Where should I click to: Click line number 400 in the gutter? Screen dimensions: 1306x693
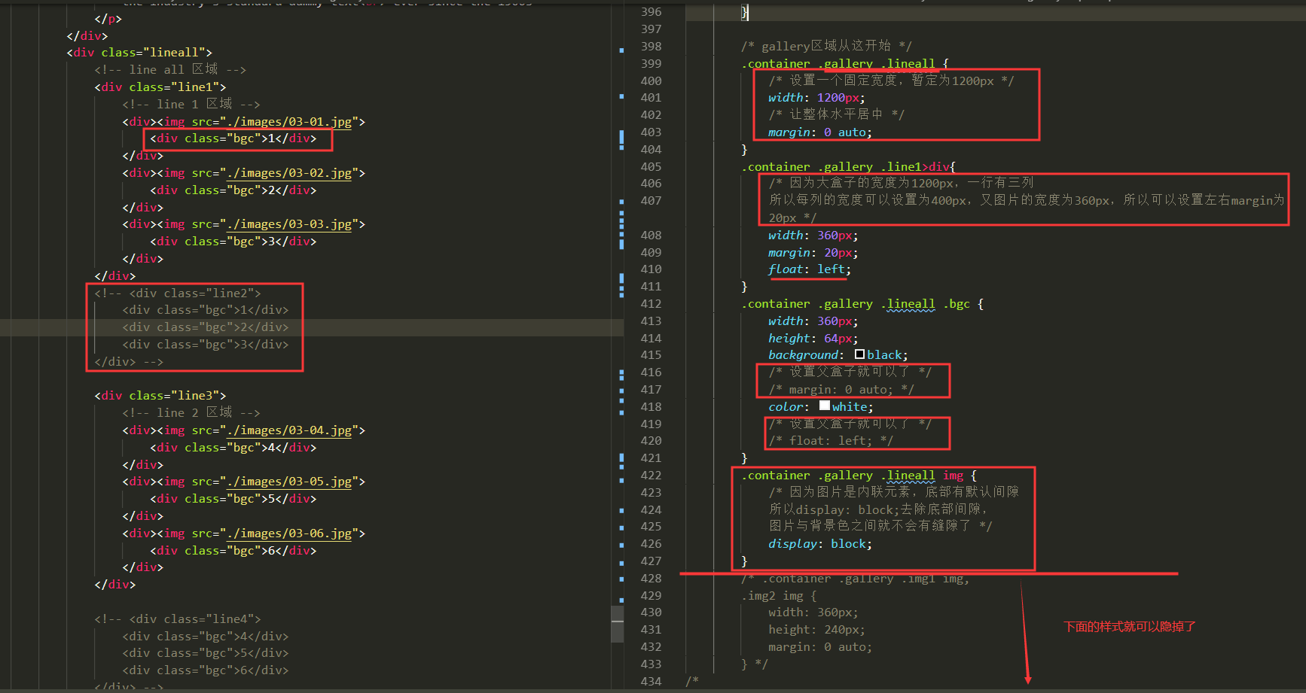tap(651, 81)
